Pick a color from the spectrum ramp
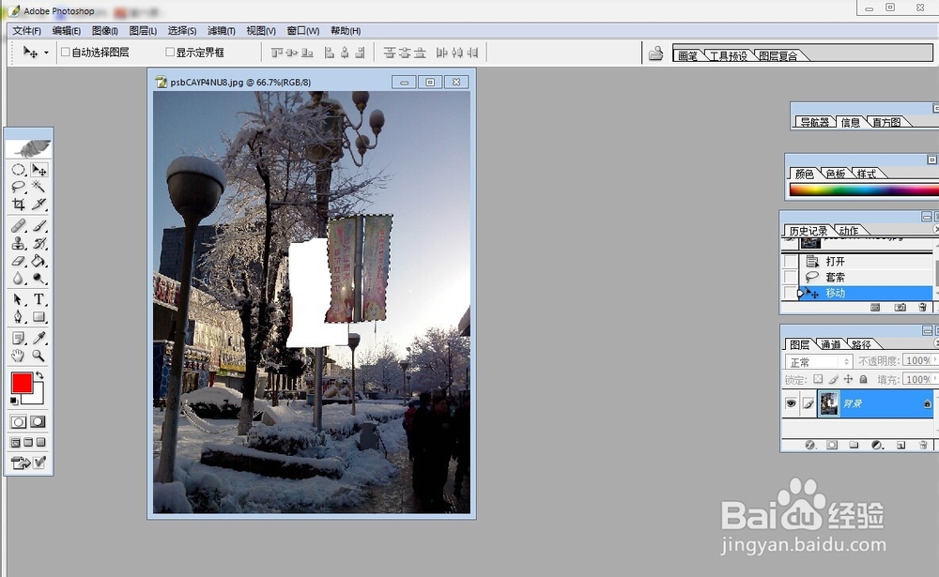This screenshot has height=577, width=939. [x=864, y=190]
